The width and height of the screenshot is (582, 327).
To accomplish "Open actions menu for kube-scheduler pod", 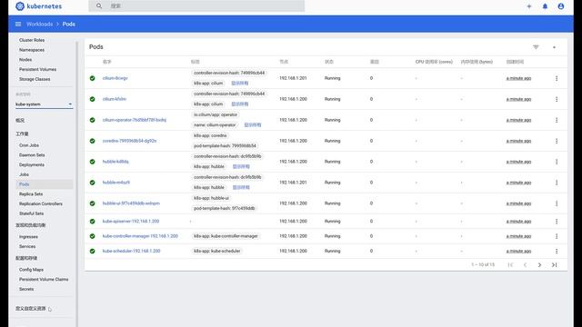I will [x=557, y=251].
